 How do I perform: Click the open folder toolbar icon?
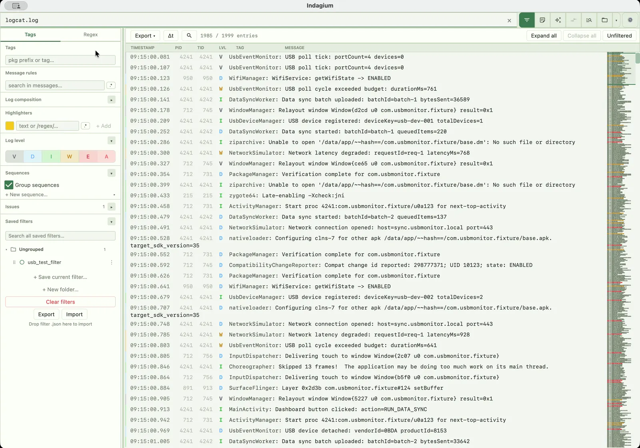[605, 20]
